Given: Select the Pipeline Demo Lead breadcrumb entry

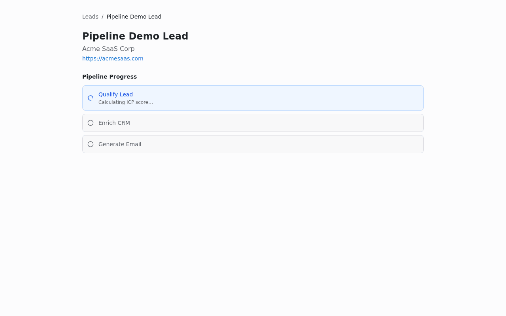Looking at the screenshot, I should click(134, 17).
